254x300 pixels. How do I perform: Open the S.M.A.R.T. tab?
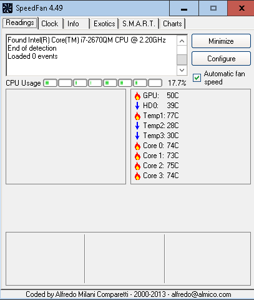[139, 24]
